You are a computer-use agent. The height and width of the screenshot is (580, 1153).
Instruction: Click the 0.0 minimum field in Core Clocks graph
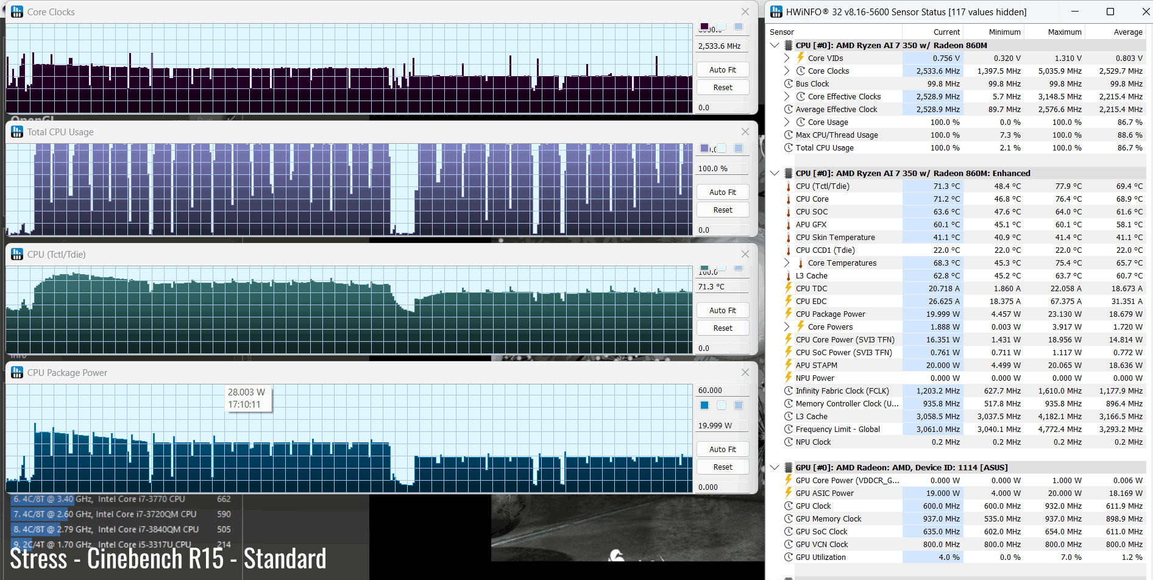(x=723, y=107)
